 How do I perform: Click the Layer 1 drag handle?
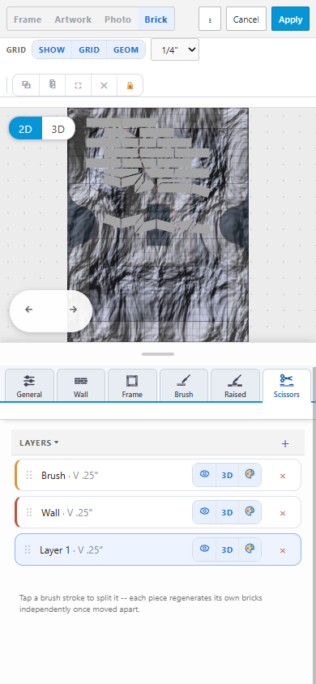click(28, 549)
